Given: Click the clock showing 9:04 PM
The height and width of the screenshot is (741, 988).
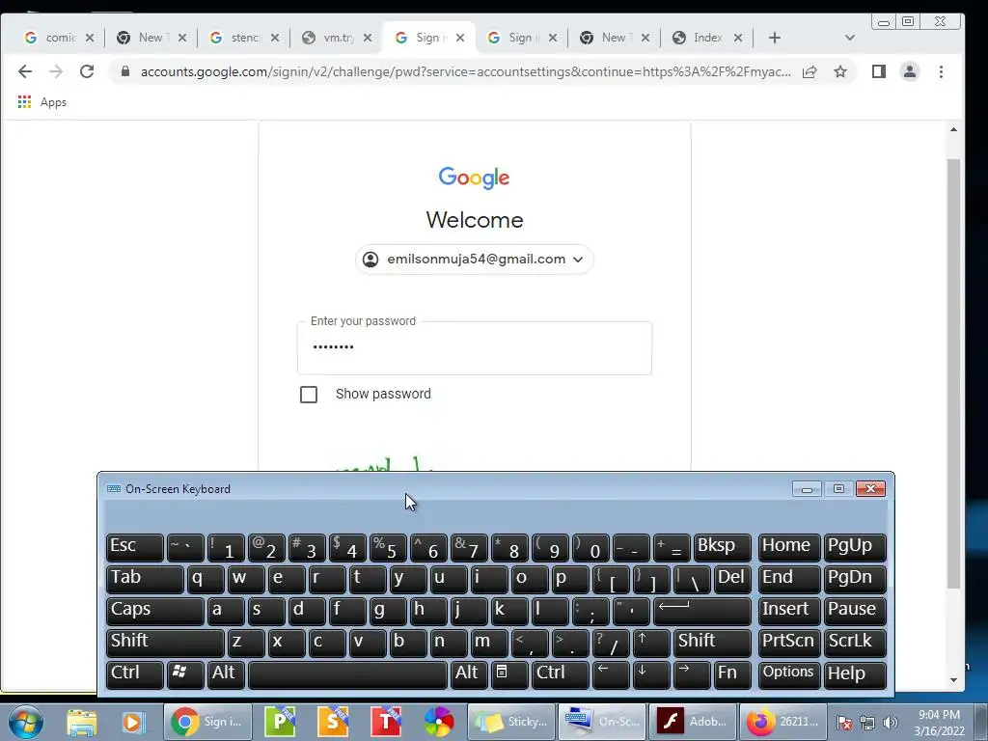Looking at the screenshot, I should (x=939, y=723).
